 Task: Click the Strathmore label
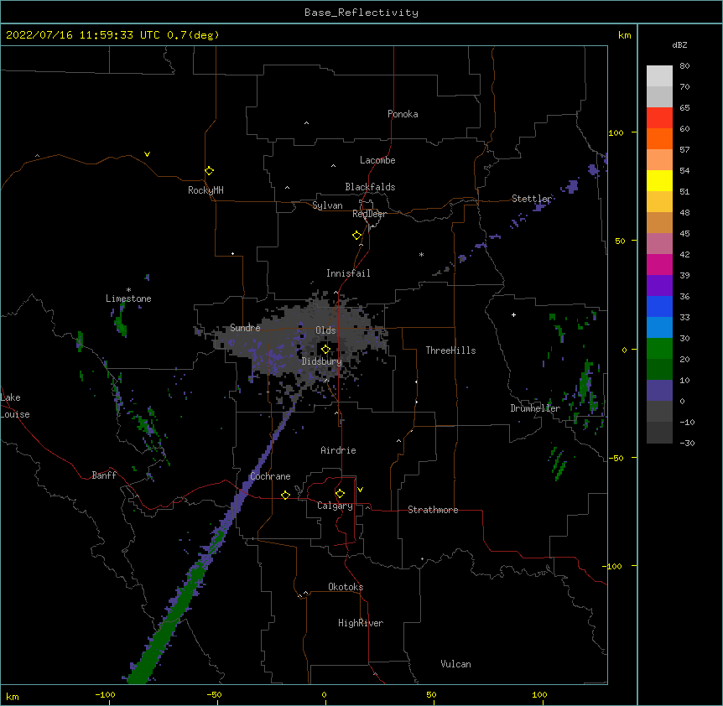[433, 510]
